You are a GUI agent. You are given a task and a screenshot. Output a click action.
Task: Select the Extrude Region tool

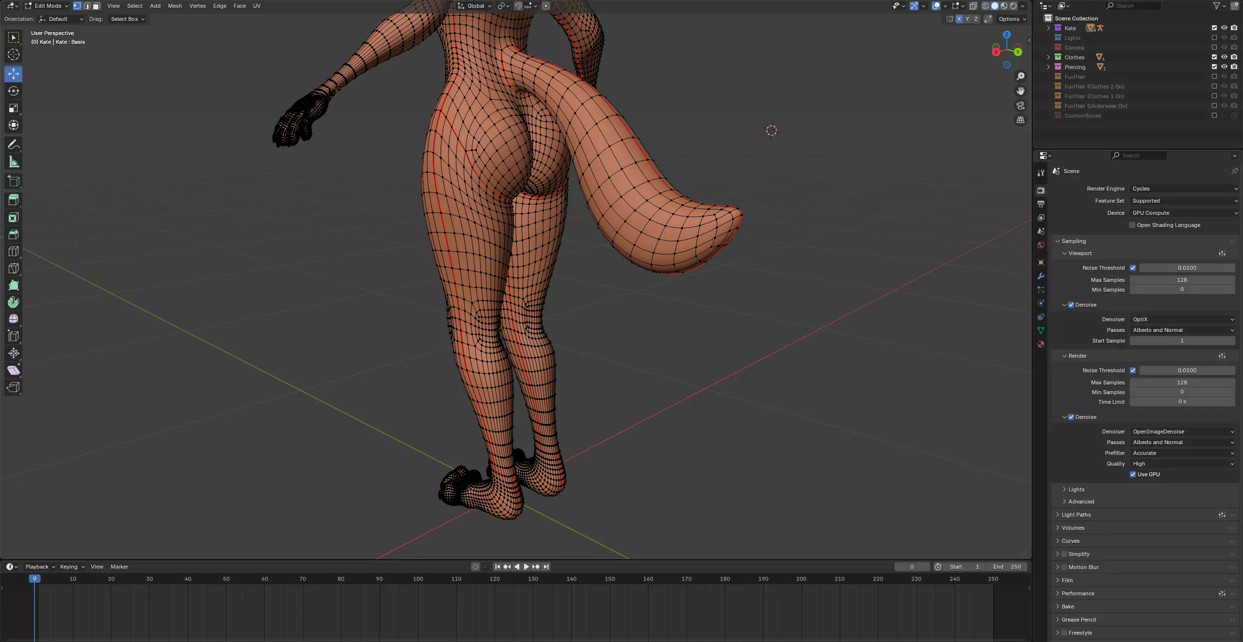[x=14, y=200]
